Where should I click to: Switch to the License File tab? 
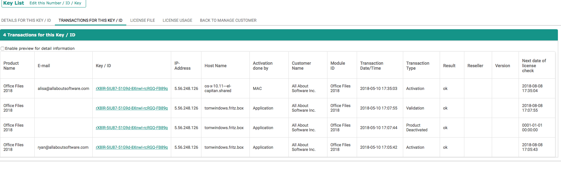point(143,21)
